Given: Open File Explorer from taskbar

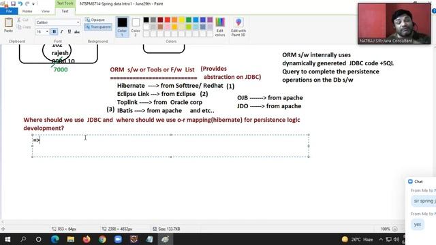Looking at the screenshot, I should click(71, 239).
